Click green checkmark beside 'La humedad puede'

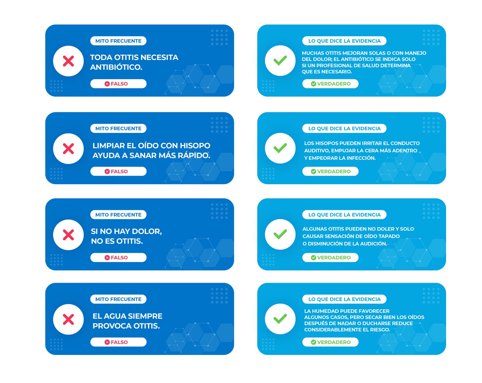pyautogui.click(x=280, y=319)
